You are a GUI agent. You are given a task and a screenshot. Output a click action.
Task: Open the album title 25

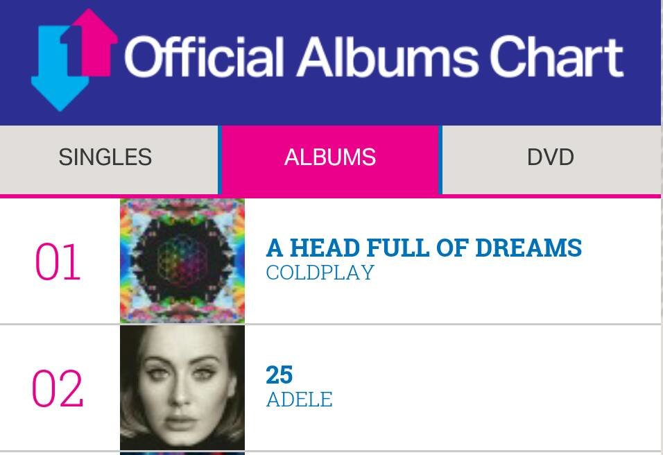(x=279, y=375)
